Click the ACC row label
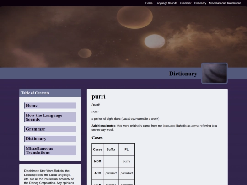The height and width of the screenshot is (185, 247). click(x=97, y=173)
